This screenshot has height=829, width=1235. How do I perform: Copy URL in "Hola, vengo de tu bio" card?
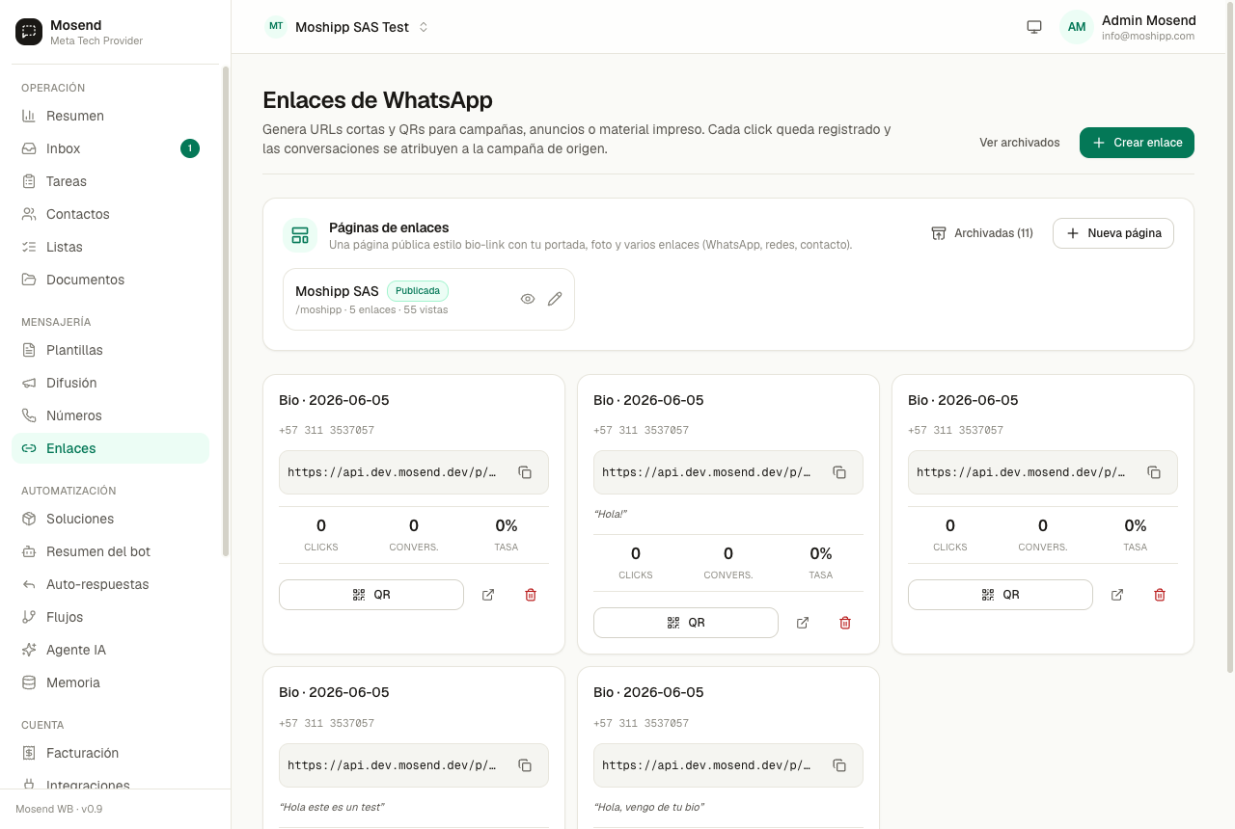[839, 765]
